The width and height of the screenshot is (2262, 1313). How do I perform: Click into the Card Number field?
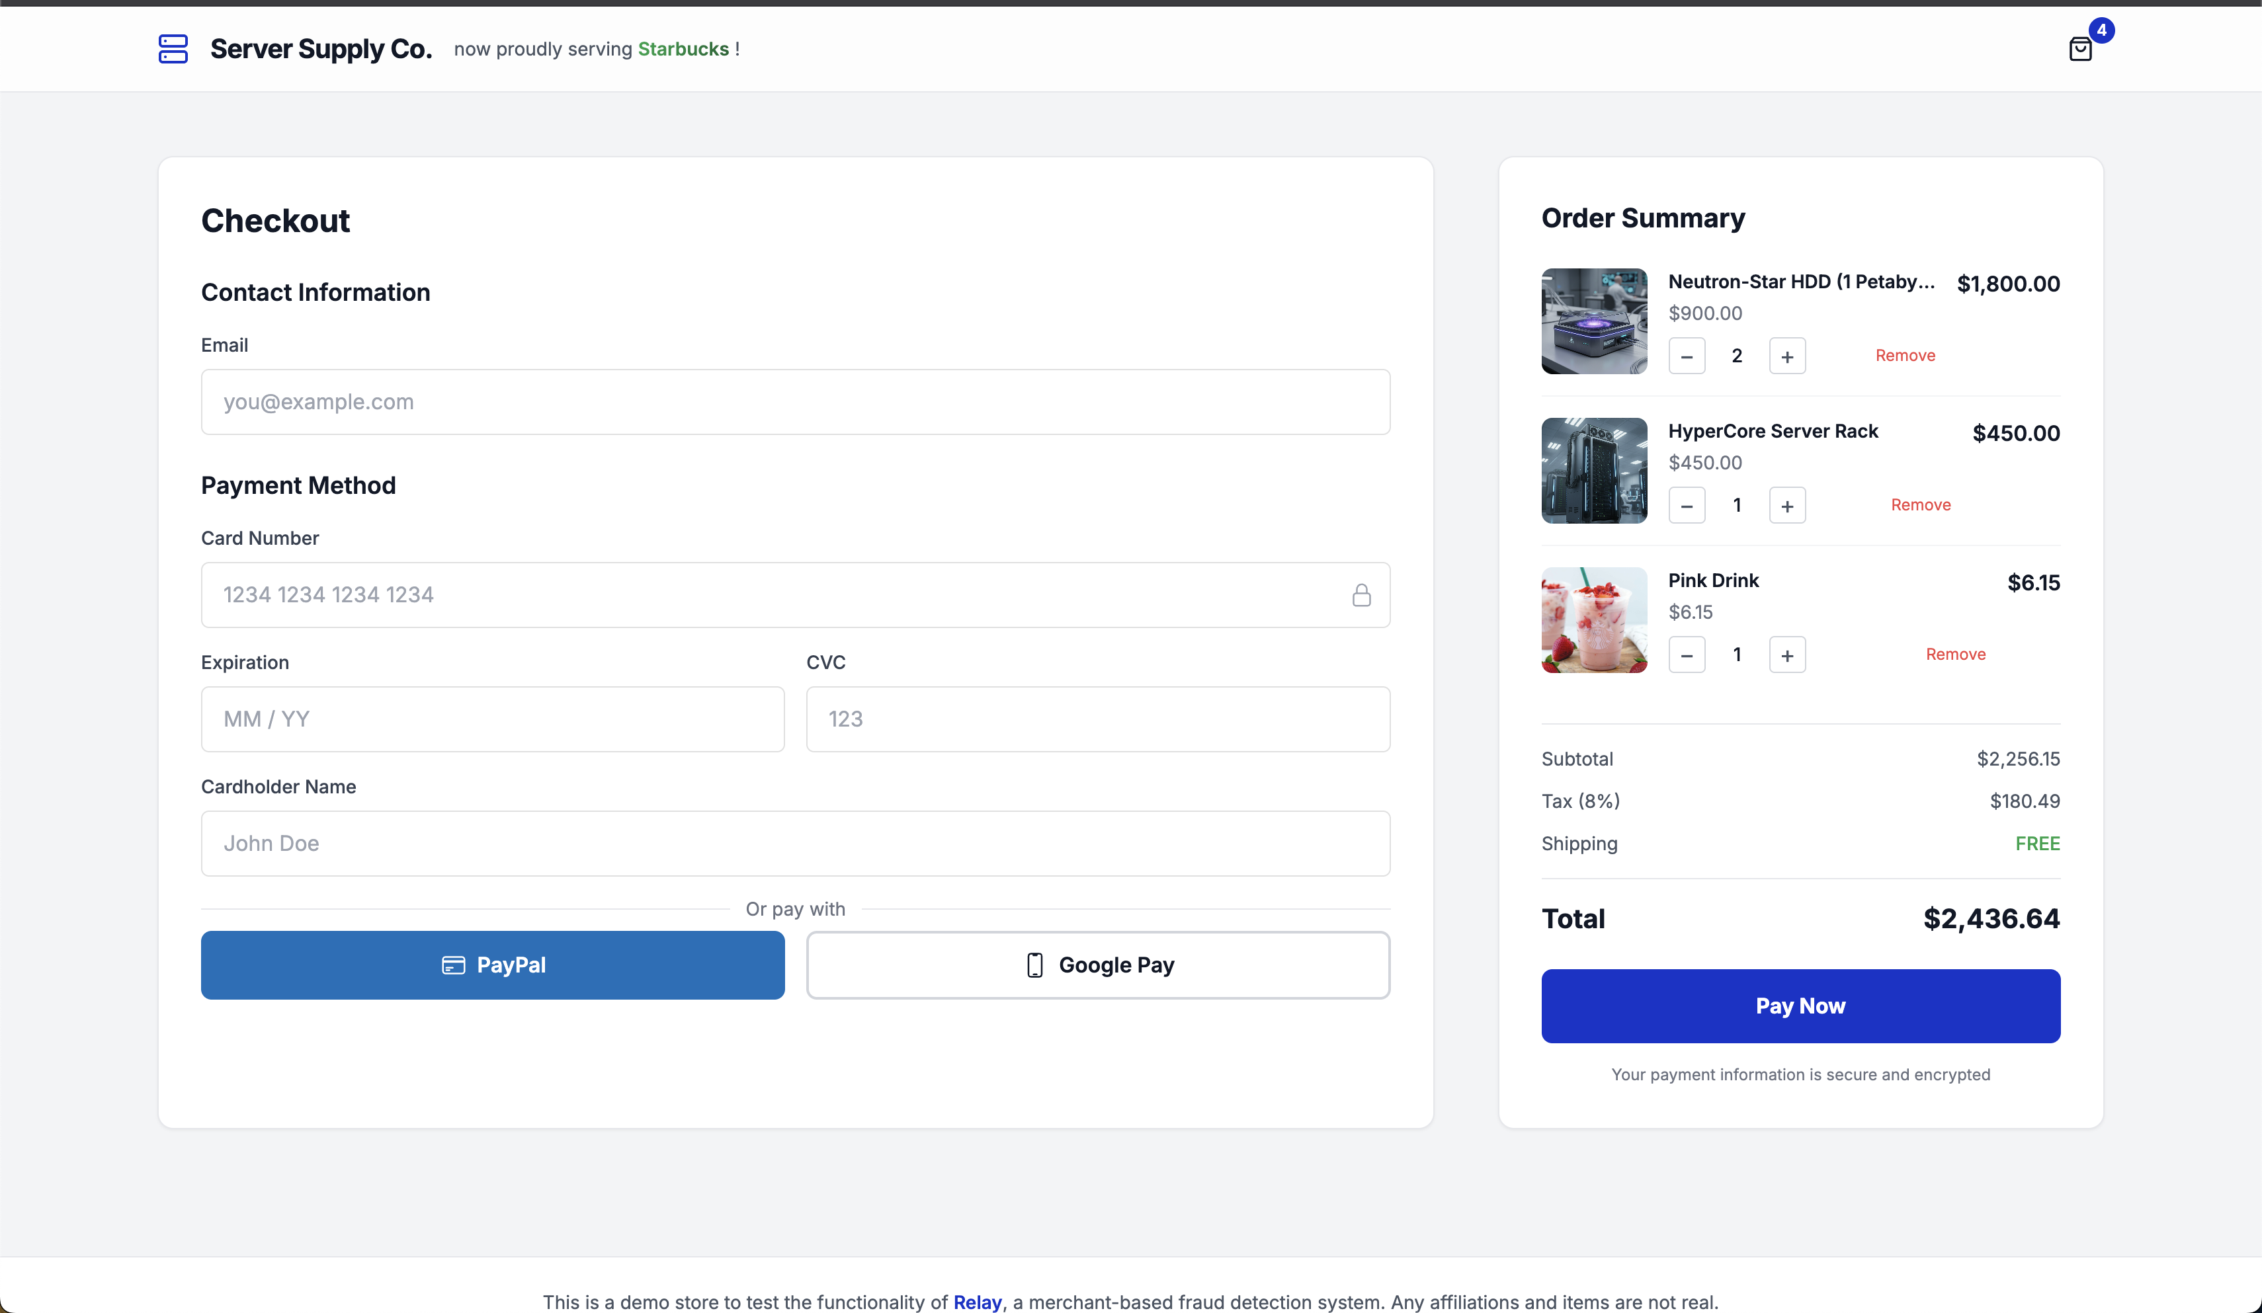pyautogui.click(x=772, y=595)
